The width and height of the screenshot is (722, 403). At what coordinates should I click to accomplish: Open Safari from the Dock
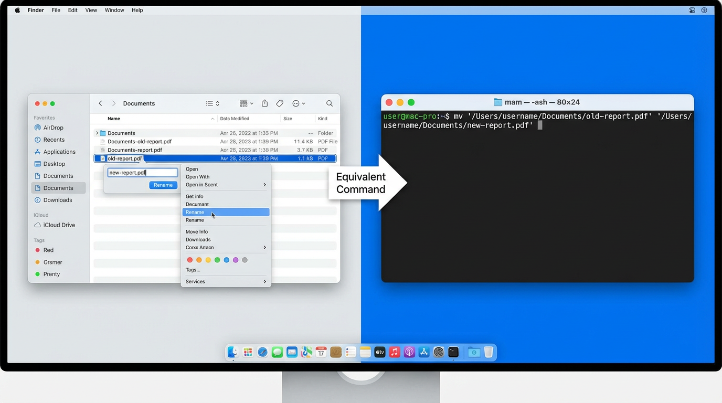point(262,352)
